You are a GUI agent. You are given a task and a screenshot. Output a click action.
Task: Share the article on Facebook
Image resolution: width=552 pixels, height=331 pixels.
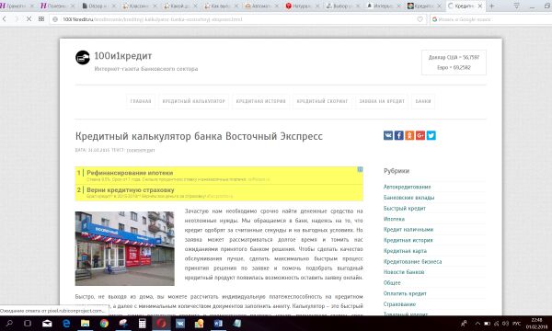tap(399, 135)
